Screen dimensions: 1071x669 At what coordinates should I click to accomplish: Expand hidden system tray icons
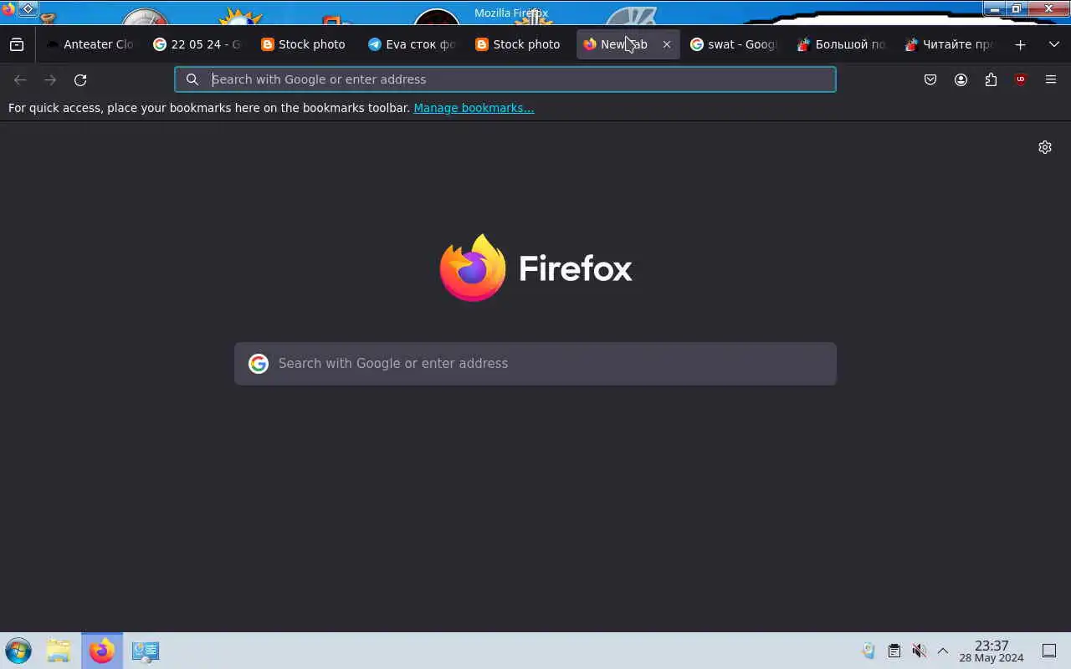943,651
